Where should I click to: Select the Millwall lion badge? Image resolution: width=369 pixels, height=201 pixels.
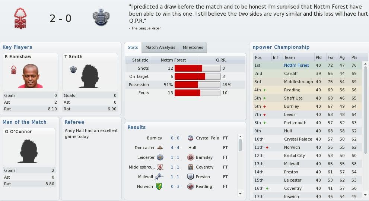(x=159, y=177)
